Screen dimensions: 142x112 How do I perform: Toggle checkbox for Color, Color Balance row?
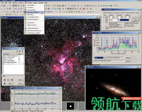coord(19,60)
